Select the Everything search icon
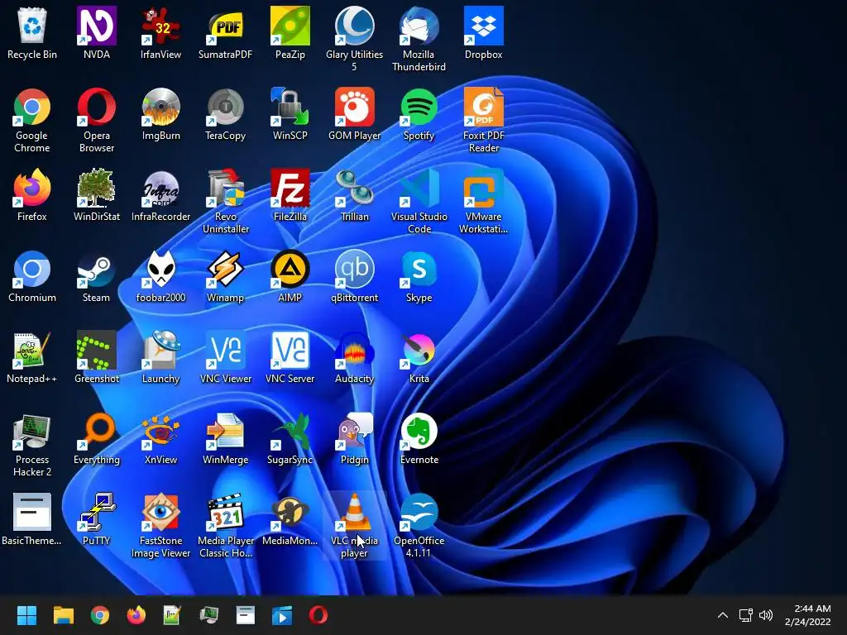 [x=96, y=431]
